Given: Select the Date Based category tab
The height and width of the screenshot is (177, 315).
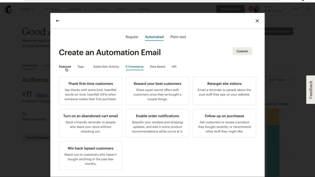Looking at the screenshot, I should pos(157,67).
